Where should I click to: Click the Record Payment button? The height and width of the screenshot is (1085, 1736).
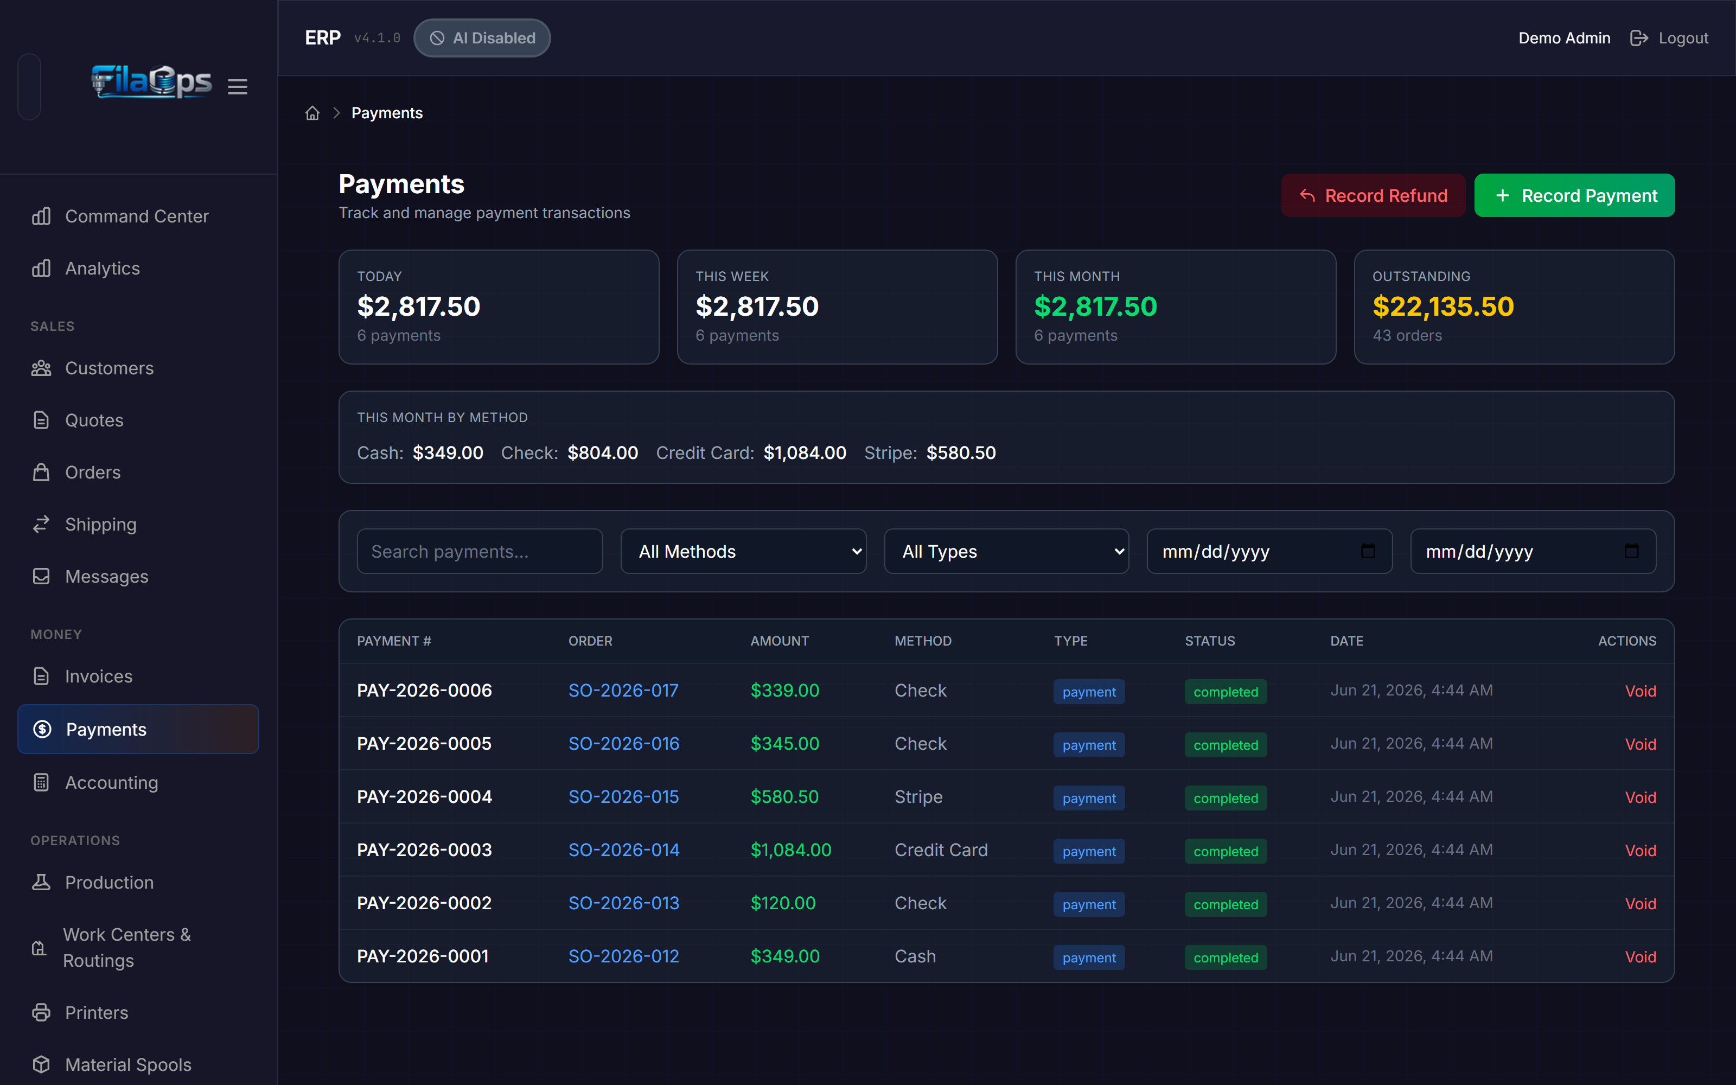pos(1574,195)
